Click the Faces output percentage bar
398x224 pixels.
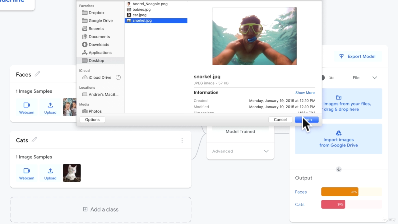(x=340, y=192)
